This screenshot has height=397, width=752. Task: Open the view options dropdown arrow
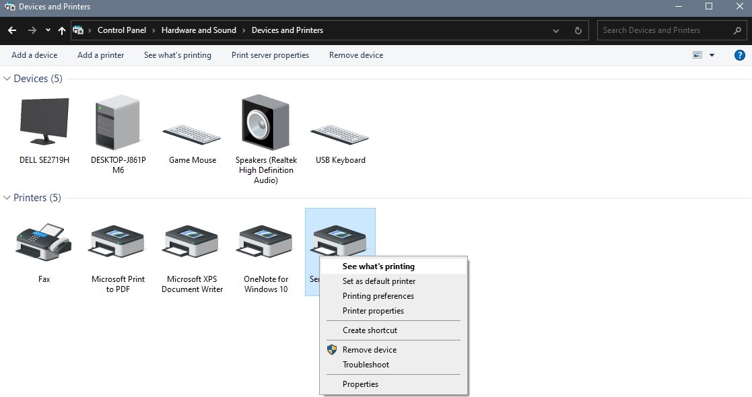click(x=712, y=55)
